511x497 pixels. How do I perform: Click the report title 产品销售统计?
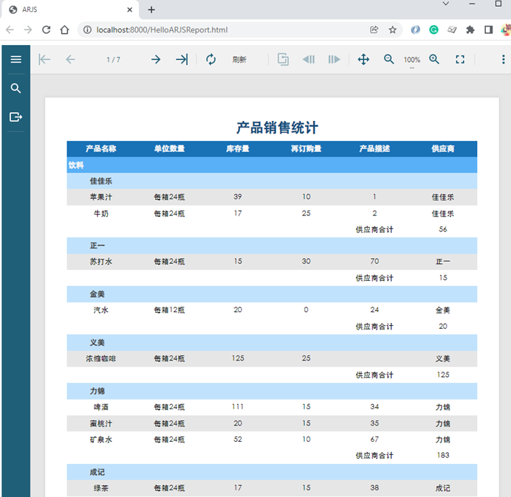(277, 128)
